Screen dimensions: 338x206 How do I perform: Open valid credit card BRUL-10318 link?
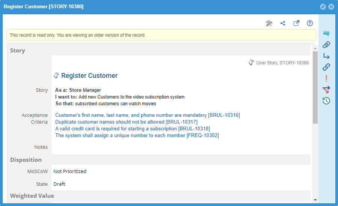(133, 129)
